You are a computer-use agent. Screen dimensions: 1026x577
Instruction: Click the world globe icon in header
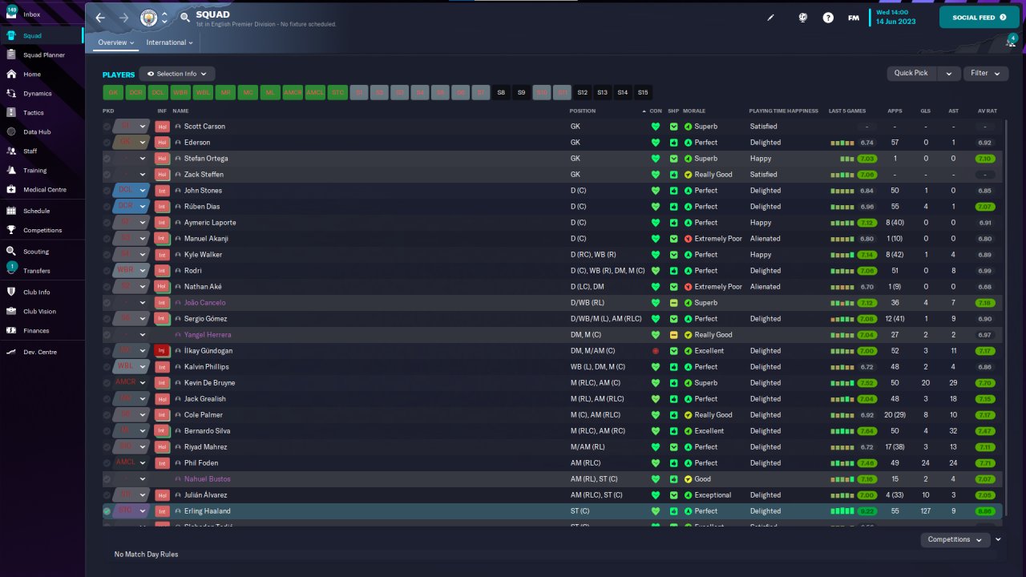[x=802, y=18]
